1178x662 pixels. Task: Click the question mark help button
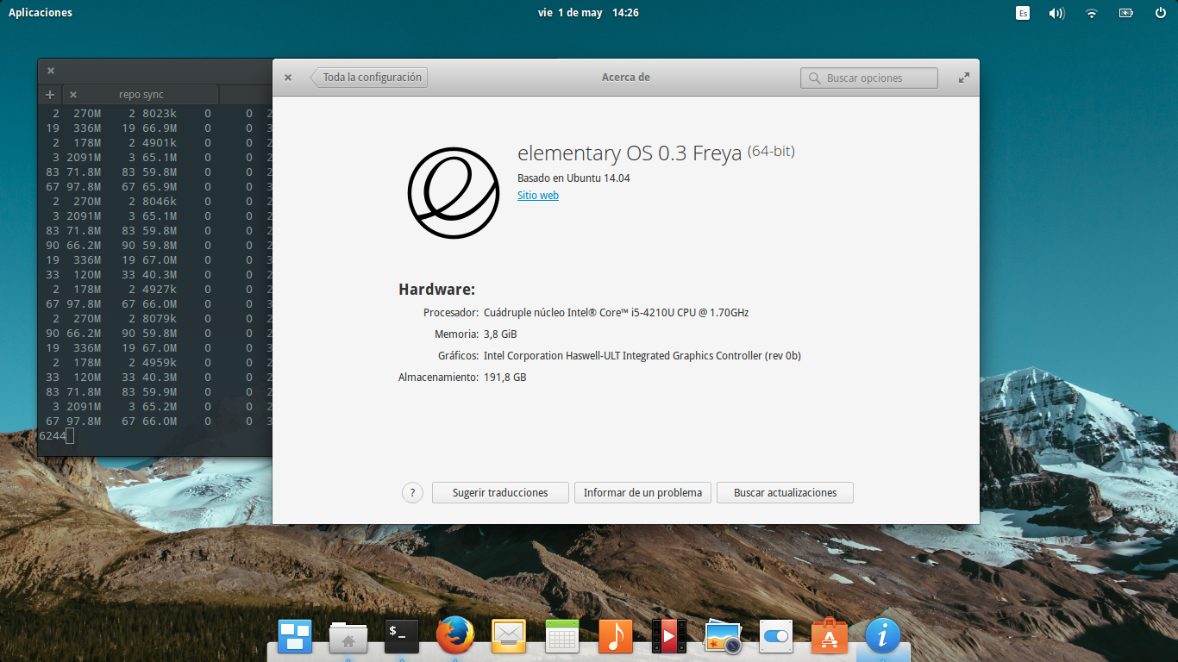tap(412, 493)
